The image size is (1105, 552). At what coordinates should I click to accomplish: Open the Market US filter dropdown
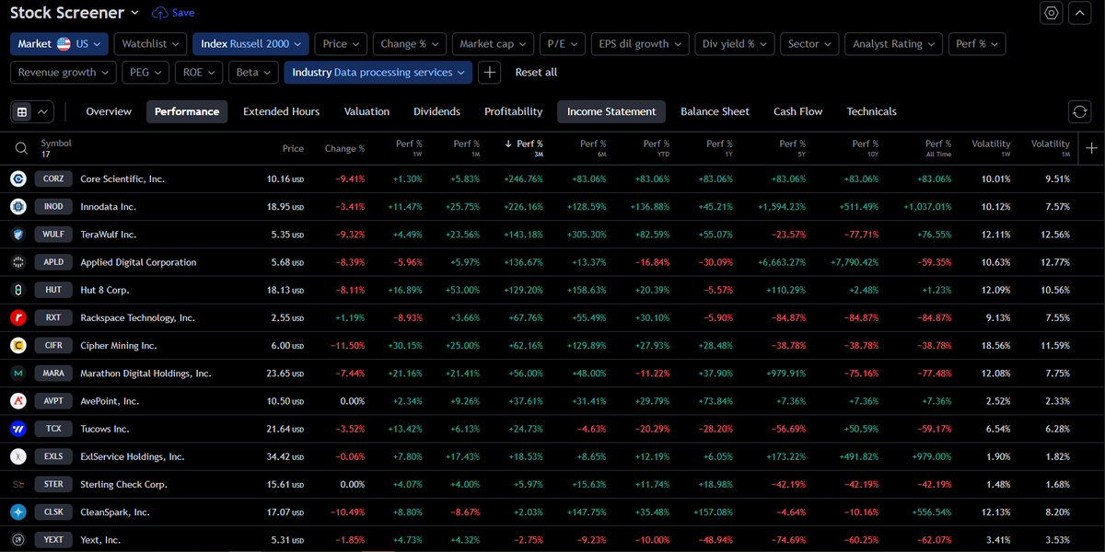[x=59, y=43]
